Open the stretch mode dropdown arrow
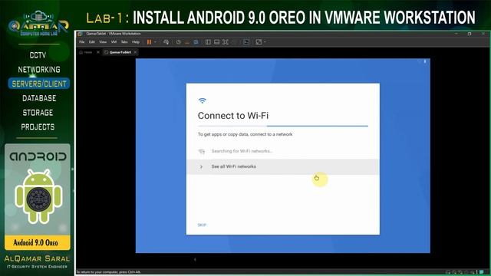The height and width of the screenshot is (276, 491). [265, 42]
